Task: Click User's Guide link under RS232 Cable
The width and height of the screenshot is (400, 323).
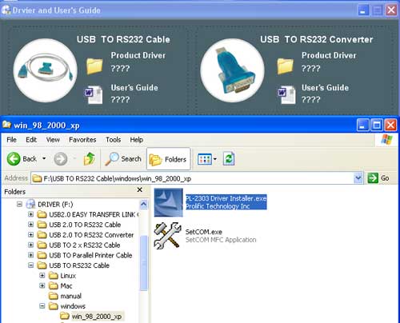Action: click(134, 88)
